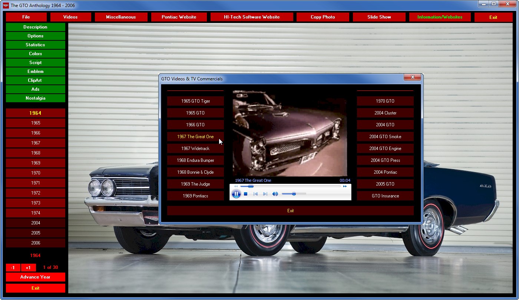This screenshot has height=300, width=519.
Task: Click Copy Photo
Action: pyautogui.click(x=323, y=17)
